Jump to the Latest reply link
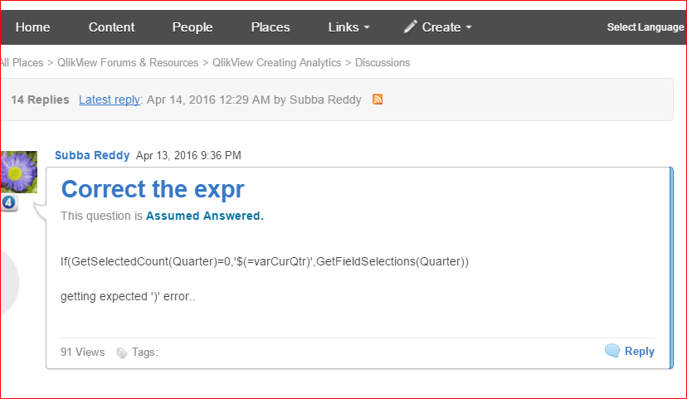The width and height of the screenshot is (687, 399). tap(109, 100)
